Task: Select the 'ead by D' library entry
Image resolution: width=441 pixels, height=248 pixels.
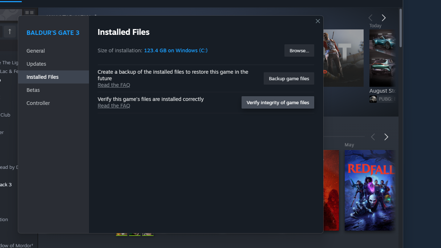Action: [x=9, y=167]
